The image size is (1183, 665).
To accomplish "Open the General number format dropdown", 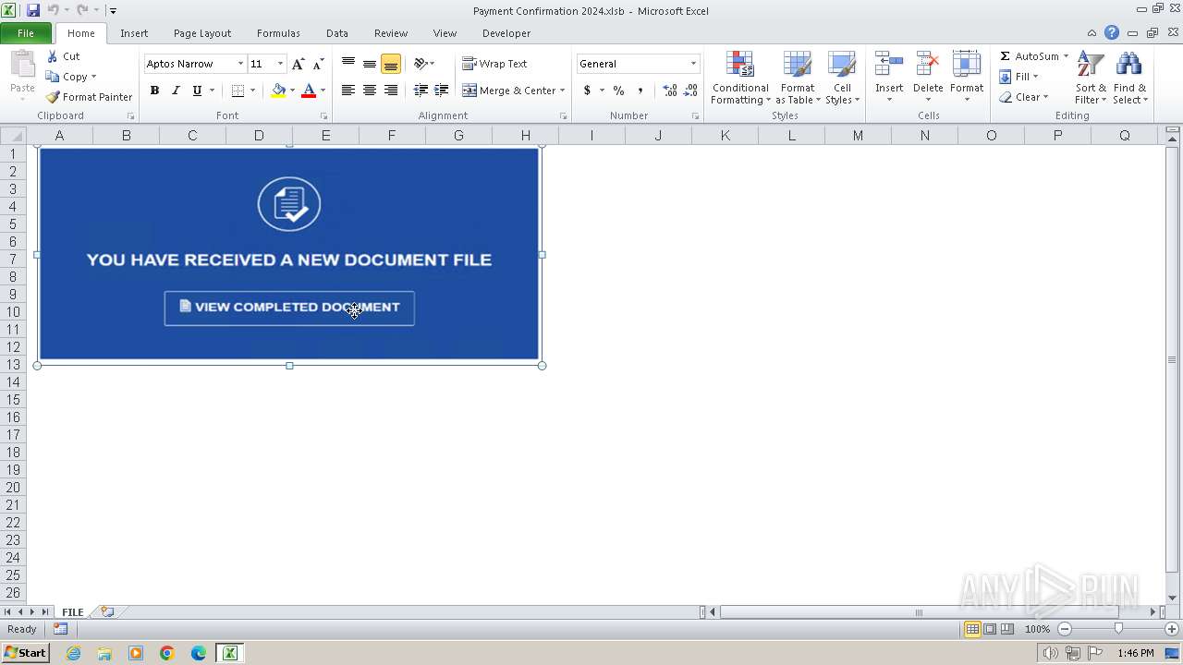I will click(693, 64).
